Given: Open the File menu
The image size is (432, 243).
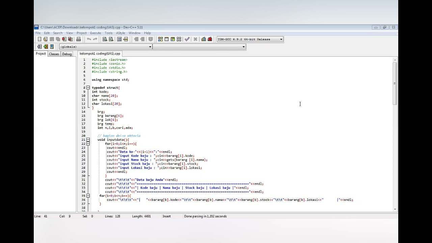Looking at the screenshot, I should tap(38, 33).
